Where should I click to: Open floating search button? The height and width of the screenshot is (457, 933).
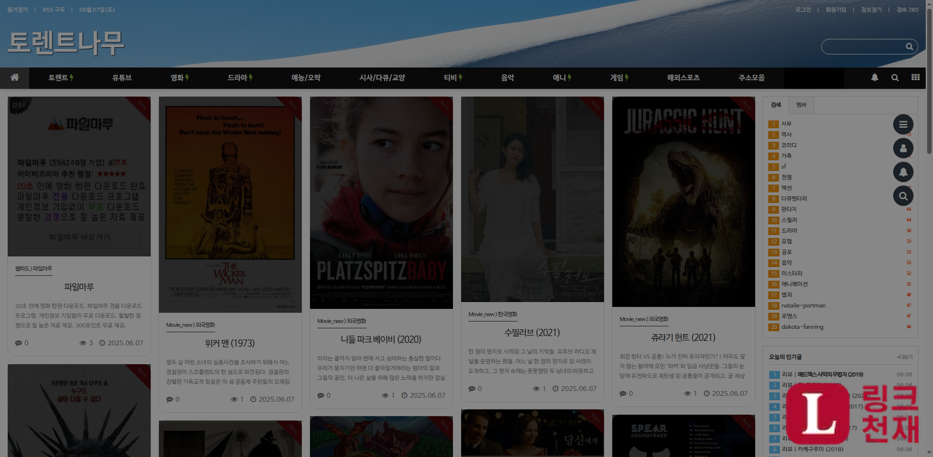click(903, 196)
